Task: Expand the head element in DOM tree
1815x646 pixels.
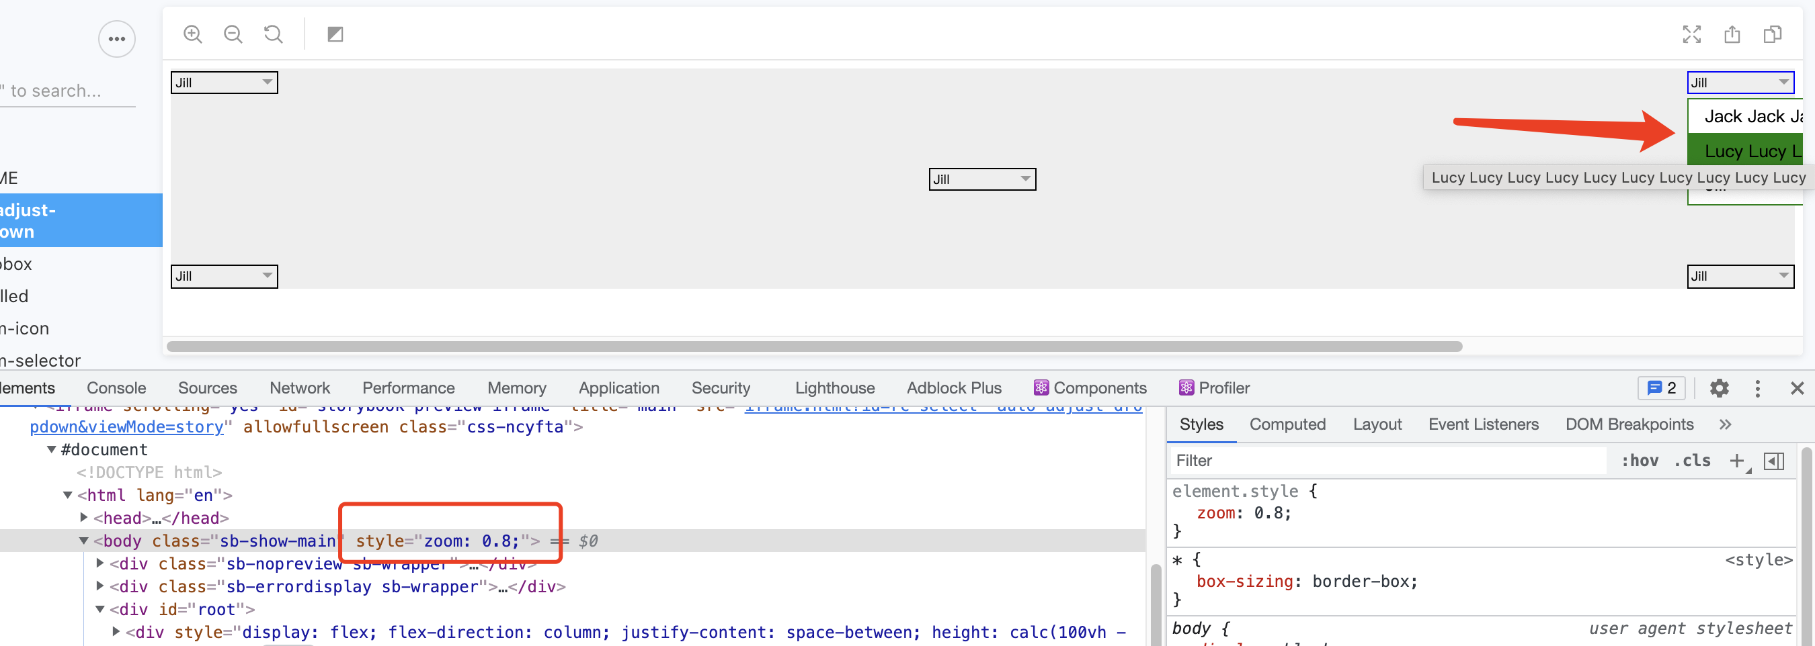Action: pyautogui.click(x=83, y=518)
